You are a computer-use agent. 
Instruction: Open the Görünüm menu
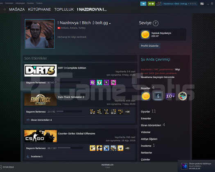9,3
